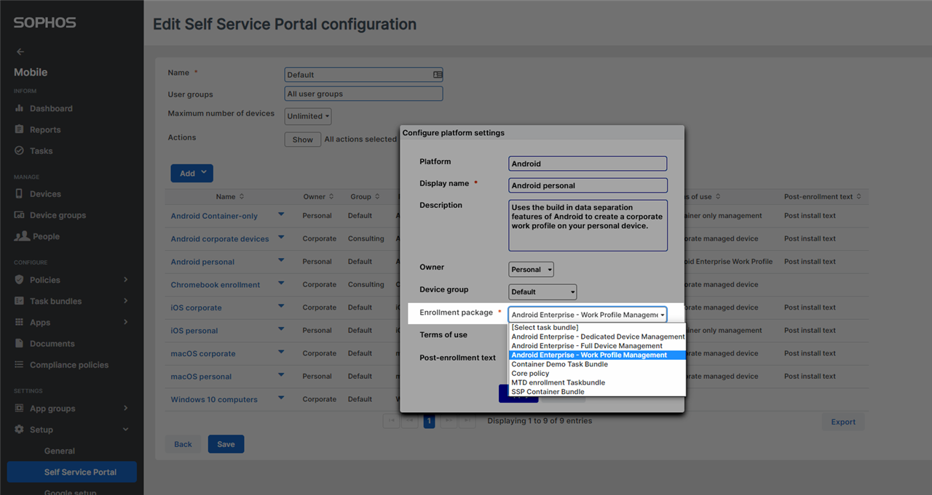The height and width of the screenshot is (495, 932).
Task: Sort table by Owner column
Action: pos(319,197)
